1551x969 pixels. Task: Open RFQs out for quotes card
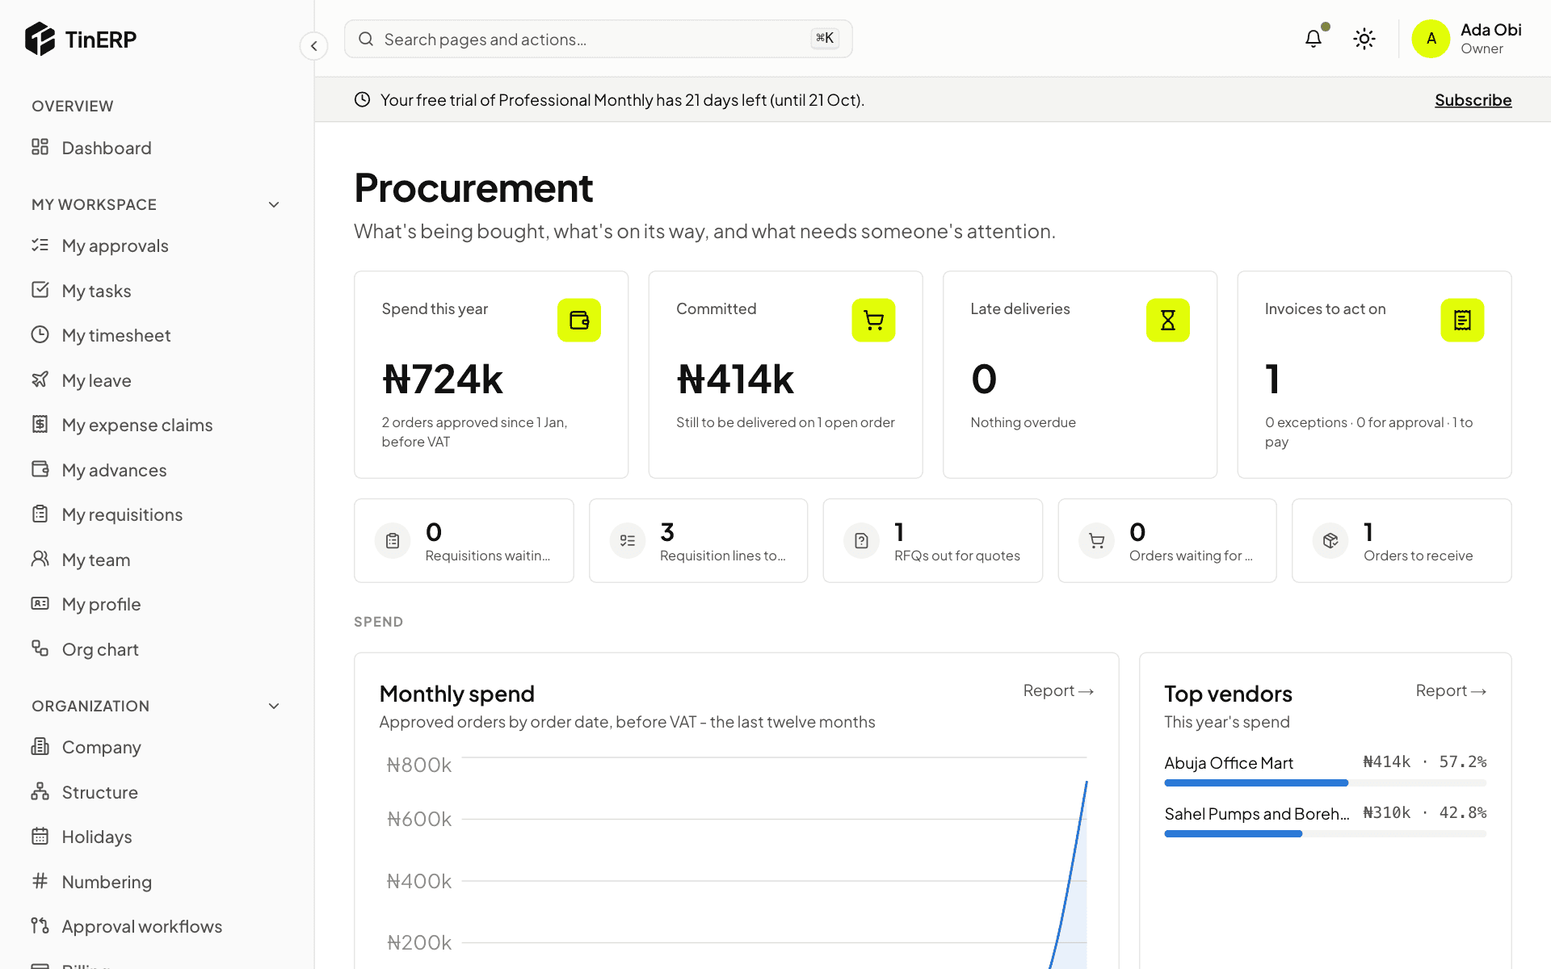[932, 540]
